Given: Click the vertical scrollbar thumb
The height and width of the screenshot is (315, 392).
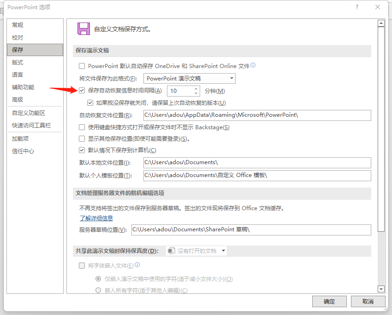Looking at the screenshot, I should tap(381, 129).
